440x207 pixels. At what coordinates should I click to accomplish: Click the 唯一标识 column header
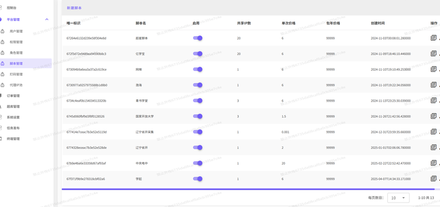coord(74,23)
